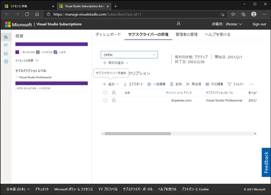Click the エクスポート download button
Viewport: 271px width, 195px height.
tap(133, 84)
